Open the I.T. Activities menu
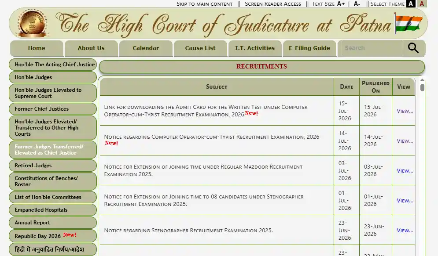This screenshot has height=256, width=438. (255, 48)
